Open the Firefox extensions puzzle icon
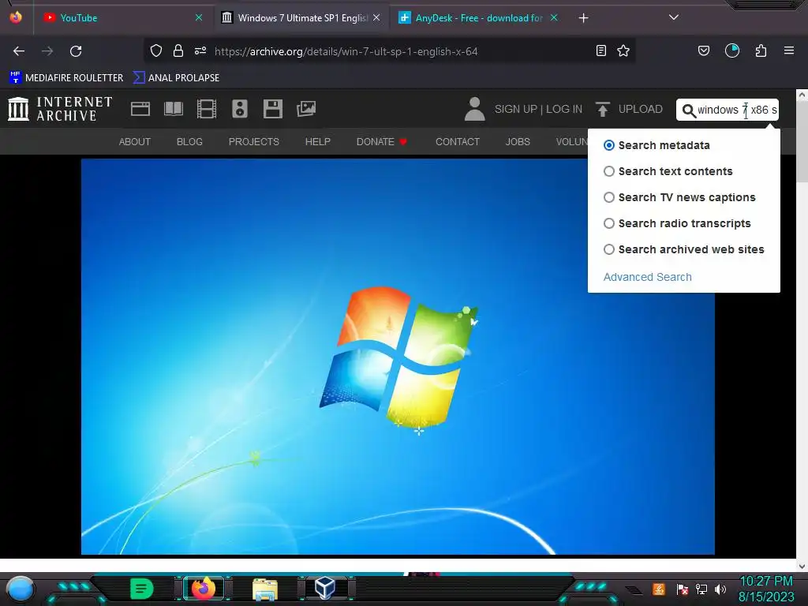Image resolution: width=808 pixels, height=606 pixels. pos(761,50)
